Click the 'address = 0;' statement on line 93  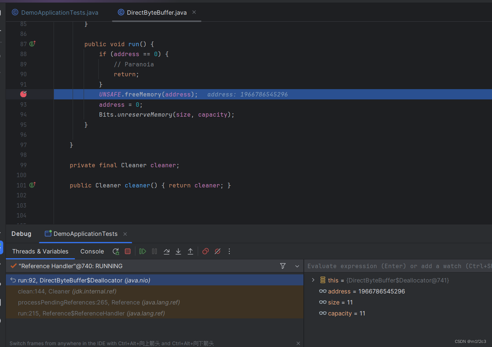pyautogui.click(x=121, y=105)
